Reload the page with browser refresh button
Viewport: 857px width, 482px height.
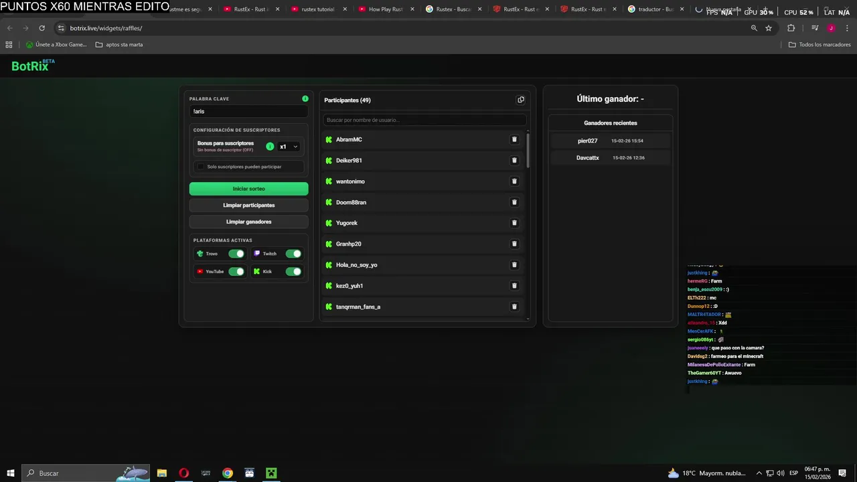[42, 28]
